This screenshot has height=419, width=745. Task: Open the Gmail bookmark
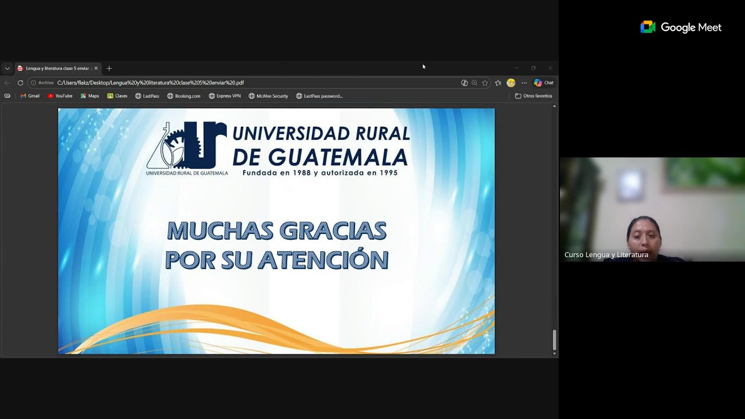tap(30, 96)
